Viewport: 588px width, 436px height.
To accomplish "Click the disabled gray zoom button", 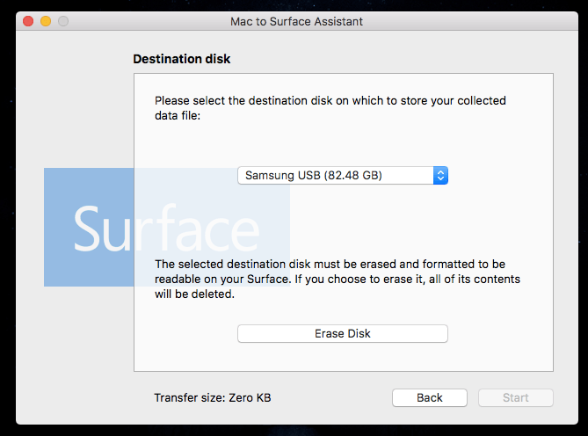I will point(63,21).
